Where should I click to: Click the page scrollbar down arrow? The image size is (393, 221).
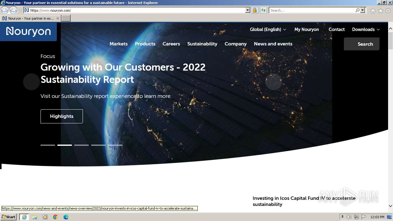click(x=391, y=206)
